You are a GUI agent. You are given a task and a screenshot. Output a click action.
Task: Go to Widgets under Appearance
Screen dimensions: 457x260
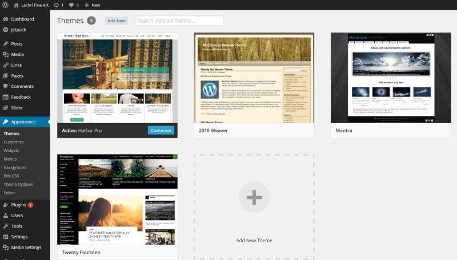click(x=11, y=150)
